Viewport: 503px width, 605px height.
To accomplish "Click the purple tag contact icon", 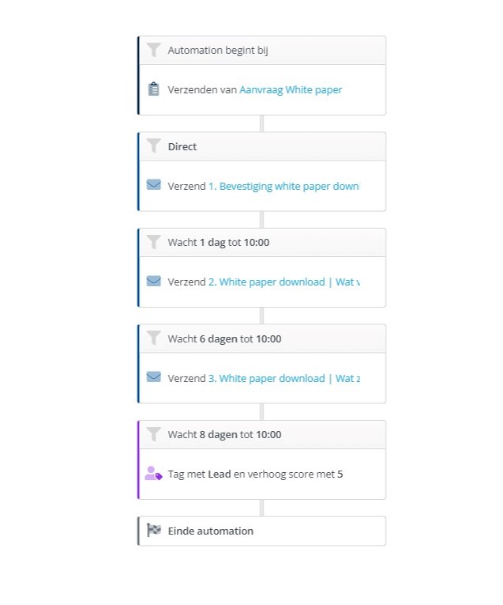I will point(153,474).
